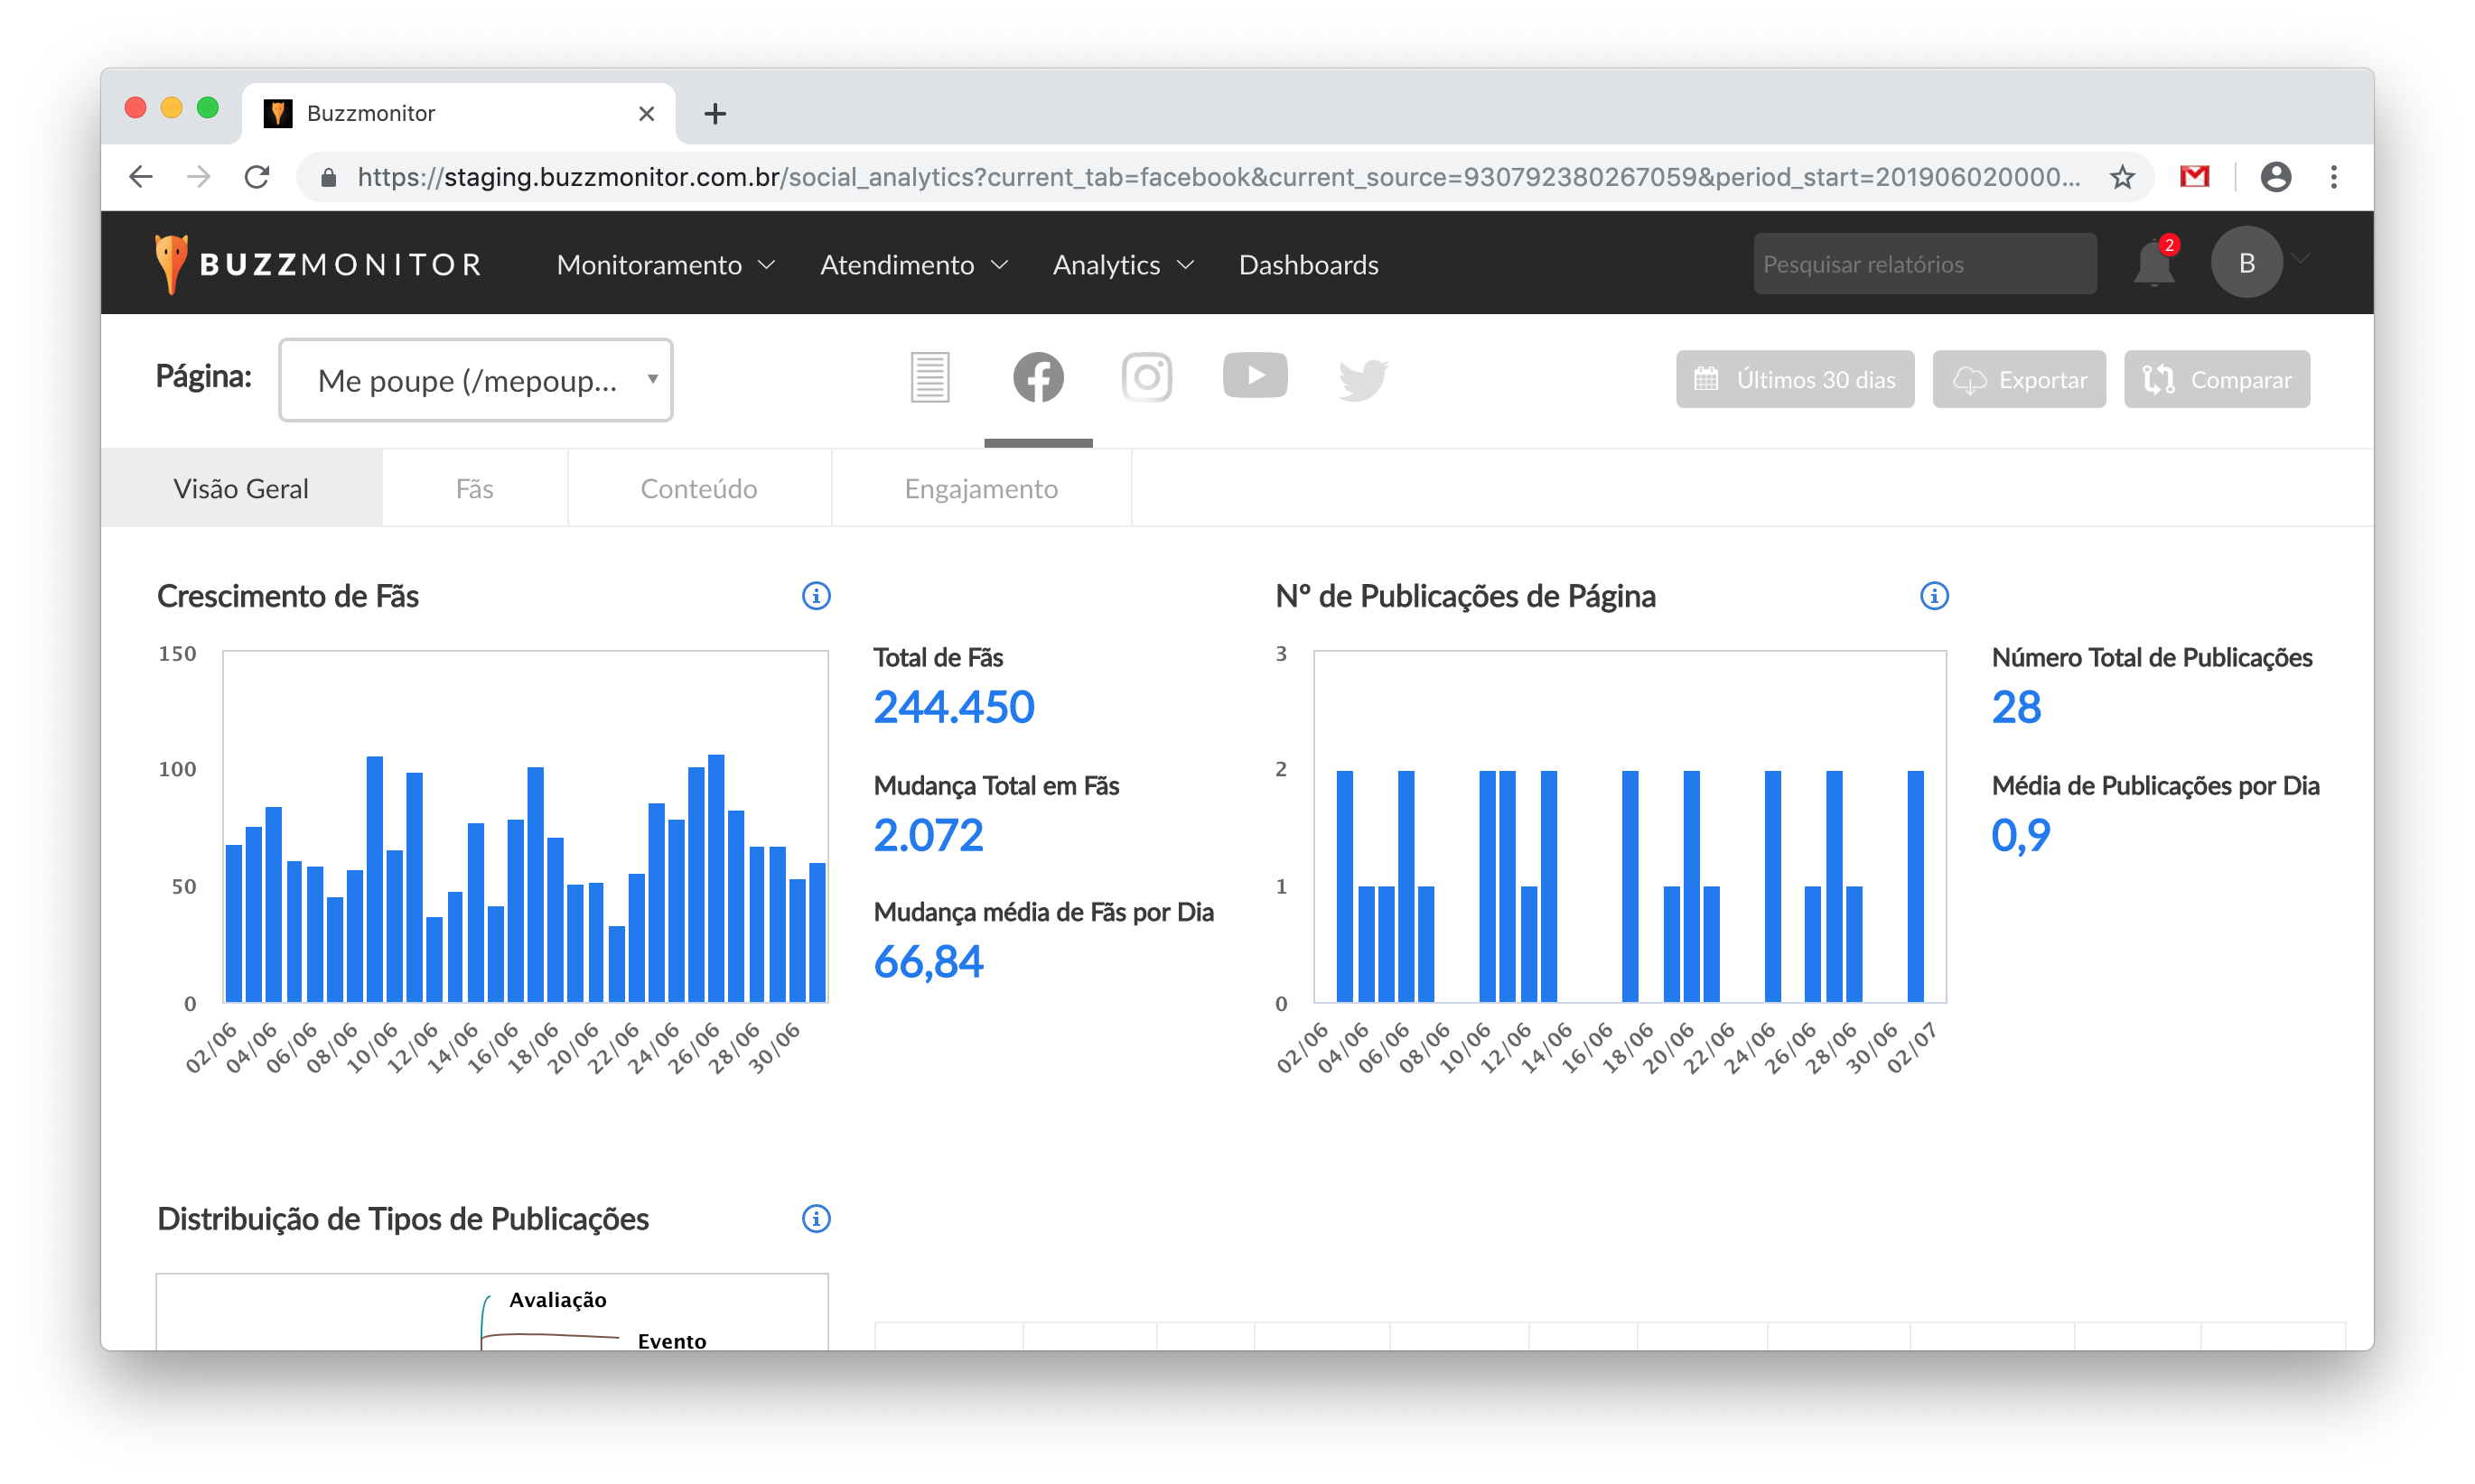This screenshot has width=2475, height=1484.
Task: Focus the Pesquisar relatórios search field
Action: pyautogui.click(x=1924, y=264)
